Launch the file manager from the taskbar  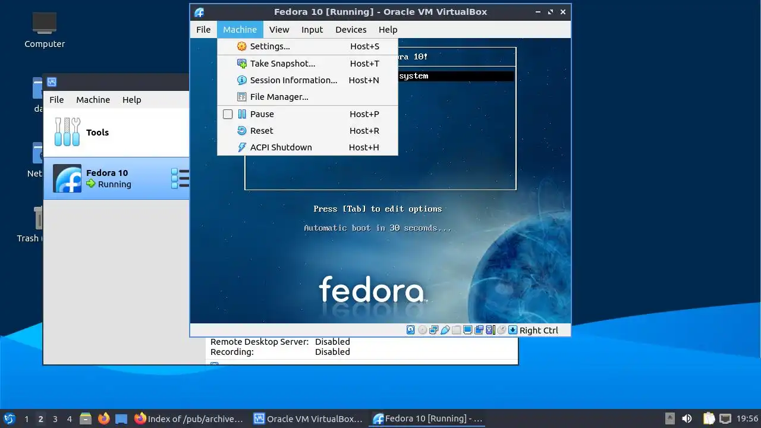(86, 418)
